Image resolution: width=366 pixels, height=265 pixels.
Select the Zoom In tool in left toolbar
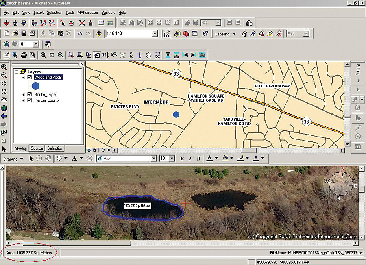pyautogui.click(x=4, y=67)
